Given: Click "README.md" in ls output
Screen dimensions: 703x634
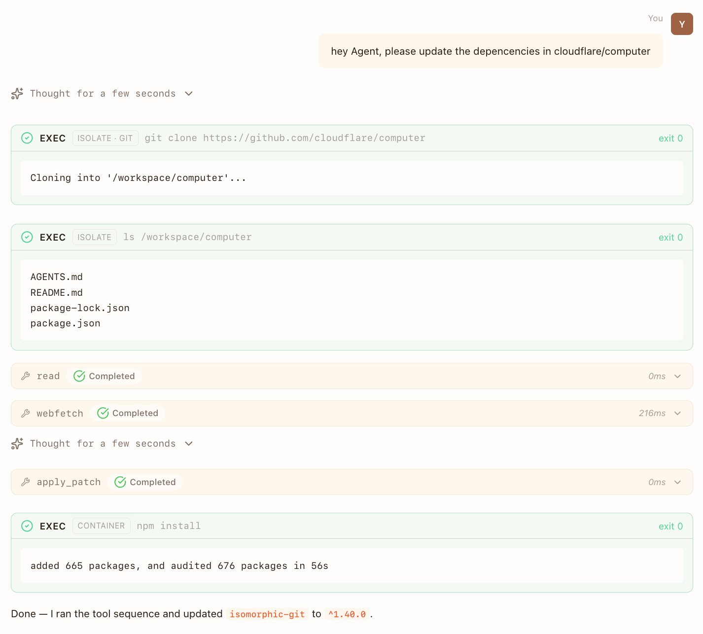Looking at the screenshot, I should (x=57, y=293).
